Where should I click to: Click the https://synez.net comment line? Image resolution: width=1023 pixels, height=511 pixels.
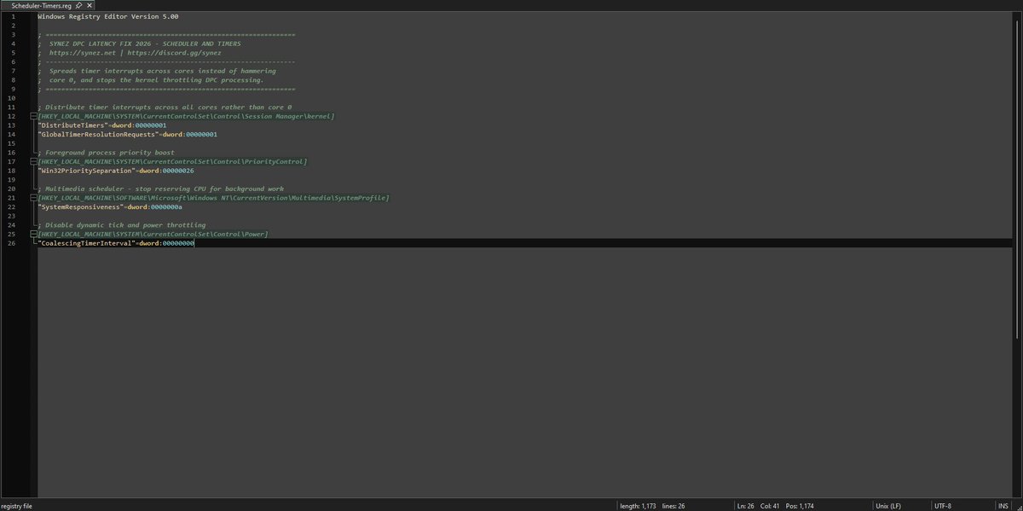pos(130,52)
